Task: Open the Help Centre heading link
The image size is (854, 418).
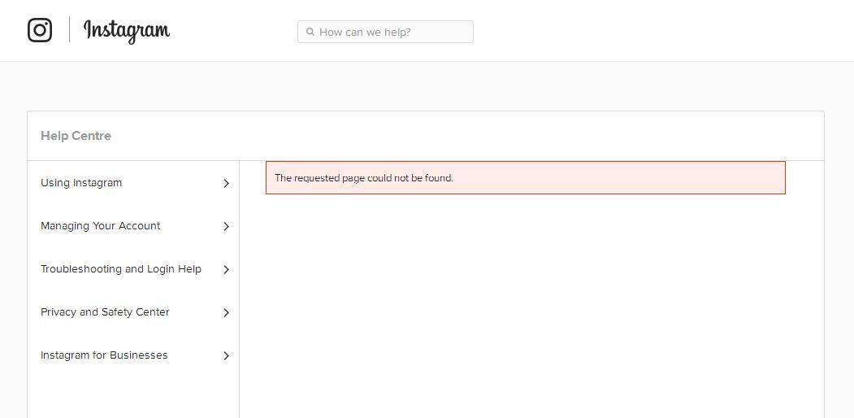Action: [76, 136]
